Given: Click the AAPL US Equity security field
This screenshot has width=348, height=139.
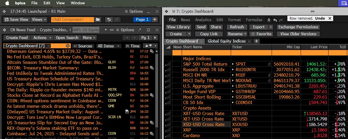Looking at the screenshot, I should coord(86,30).
